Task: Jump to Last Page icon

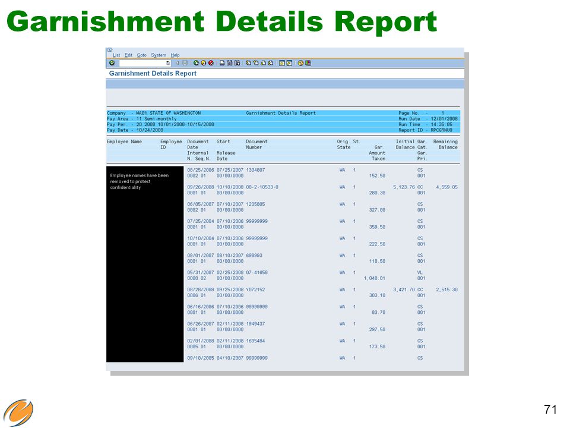Action: pyautogui.click(x=271, y=63)
